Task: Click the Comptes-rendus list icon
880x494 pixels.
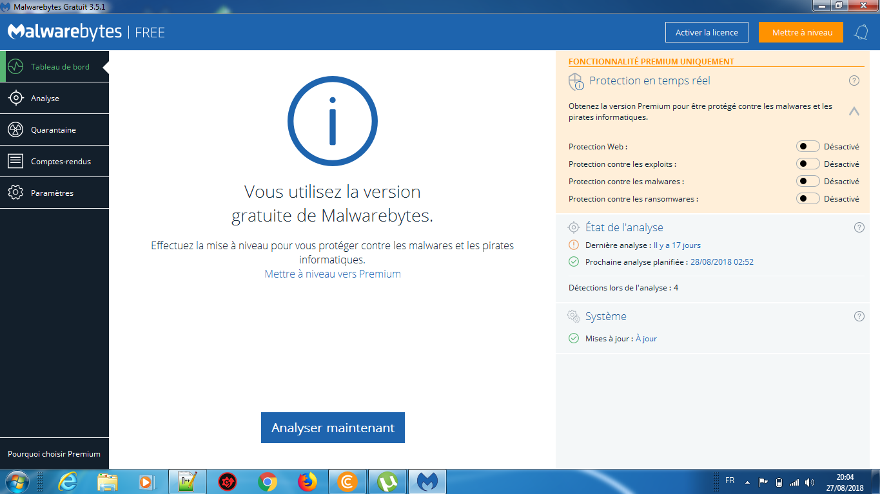Action: 15,161
